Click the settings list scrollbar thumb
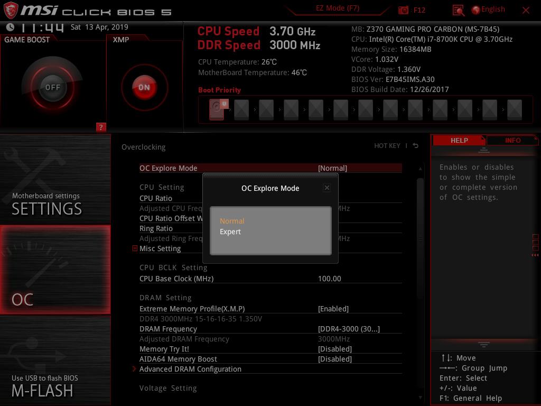Screen dimensions: 541x406 coord(420,238)
